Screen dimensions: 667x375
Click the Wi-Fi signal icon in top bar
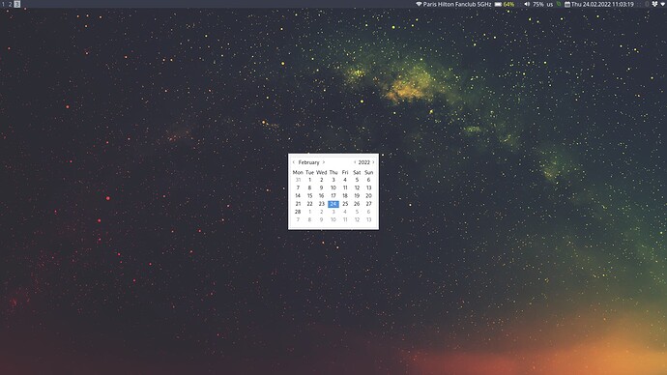coord(419,4)
